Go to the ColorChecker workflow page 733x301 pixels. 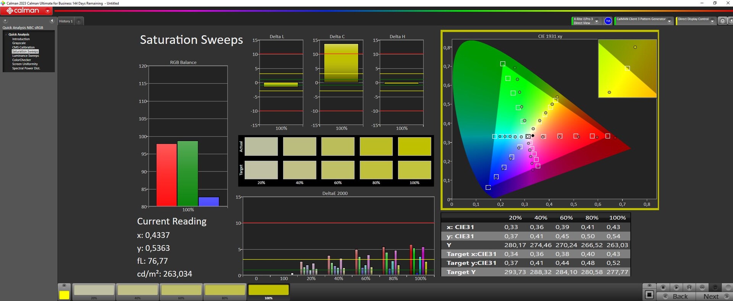point(21,60)
